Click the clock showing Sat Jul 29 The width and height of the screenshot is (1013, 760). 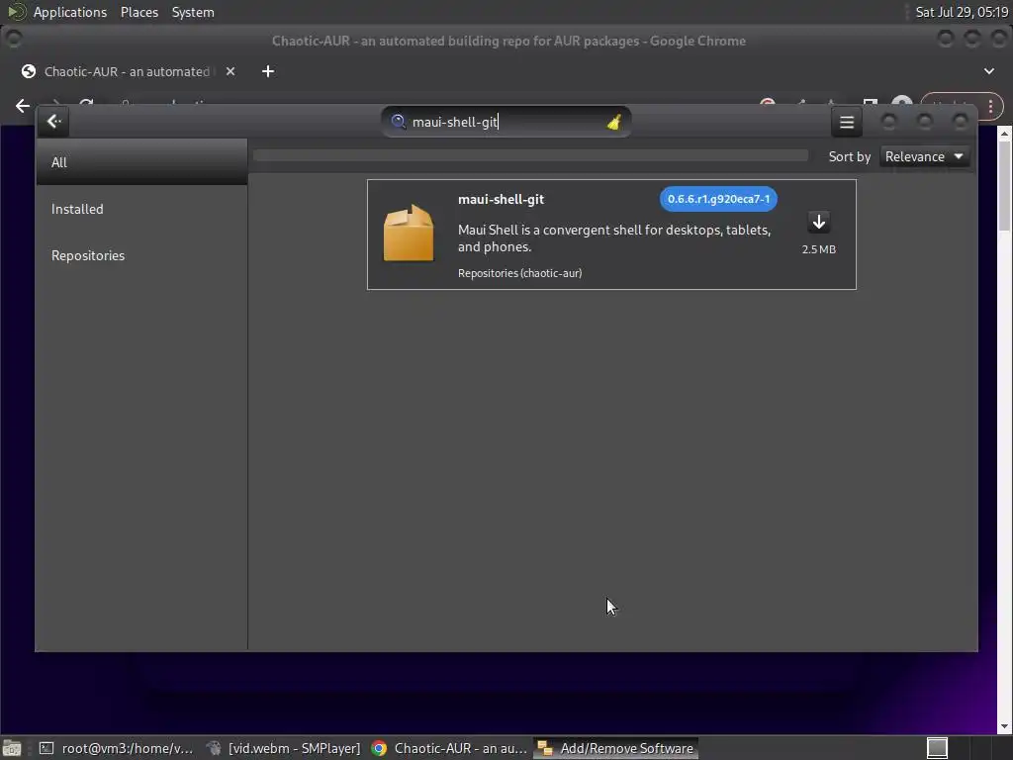962,12
